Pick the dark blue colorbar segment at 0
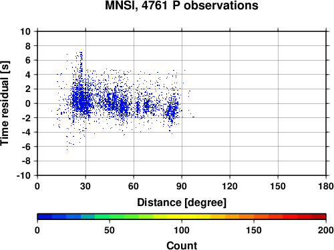 click(45, 217)
